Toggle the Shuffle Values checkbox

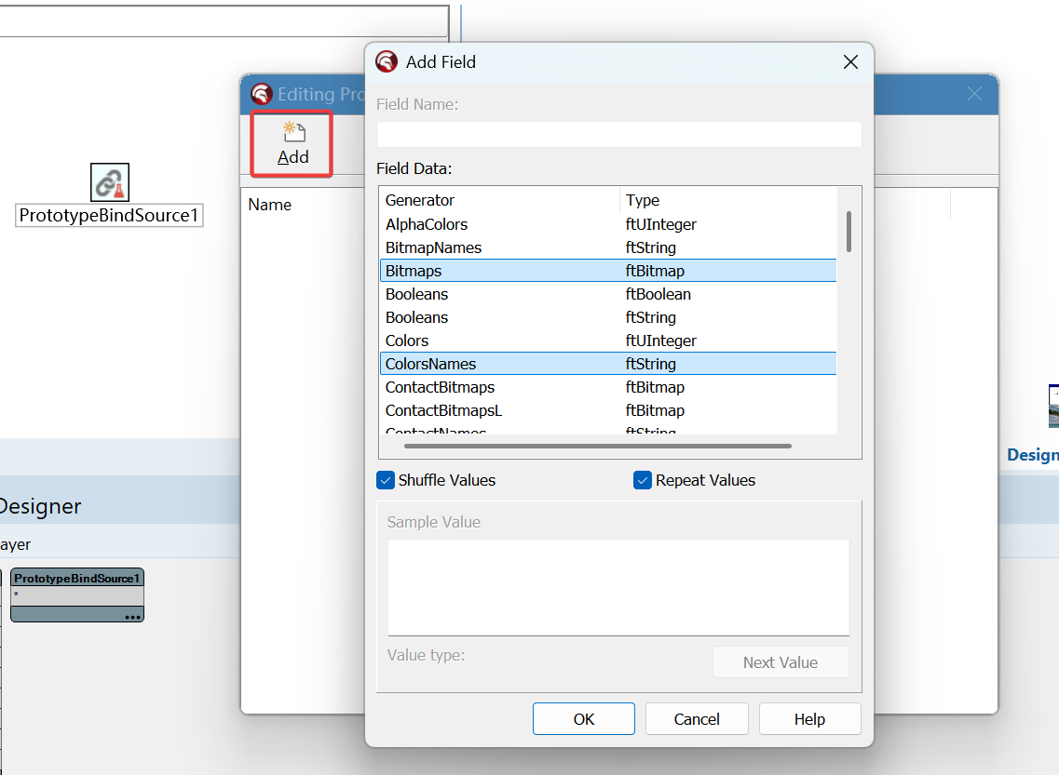(x=385, y=480)
